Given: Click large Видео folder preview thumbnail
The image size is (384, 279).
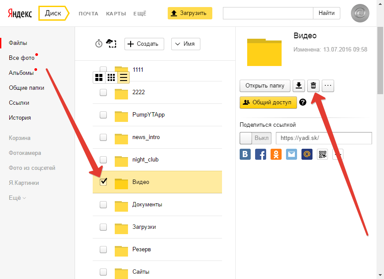Looking at the screenshot, I should (x=264, y=52).
